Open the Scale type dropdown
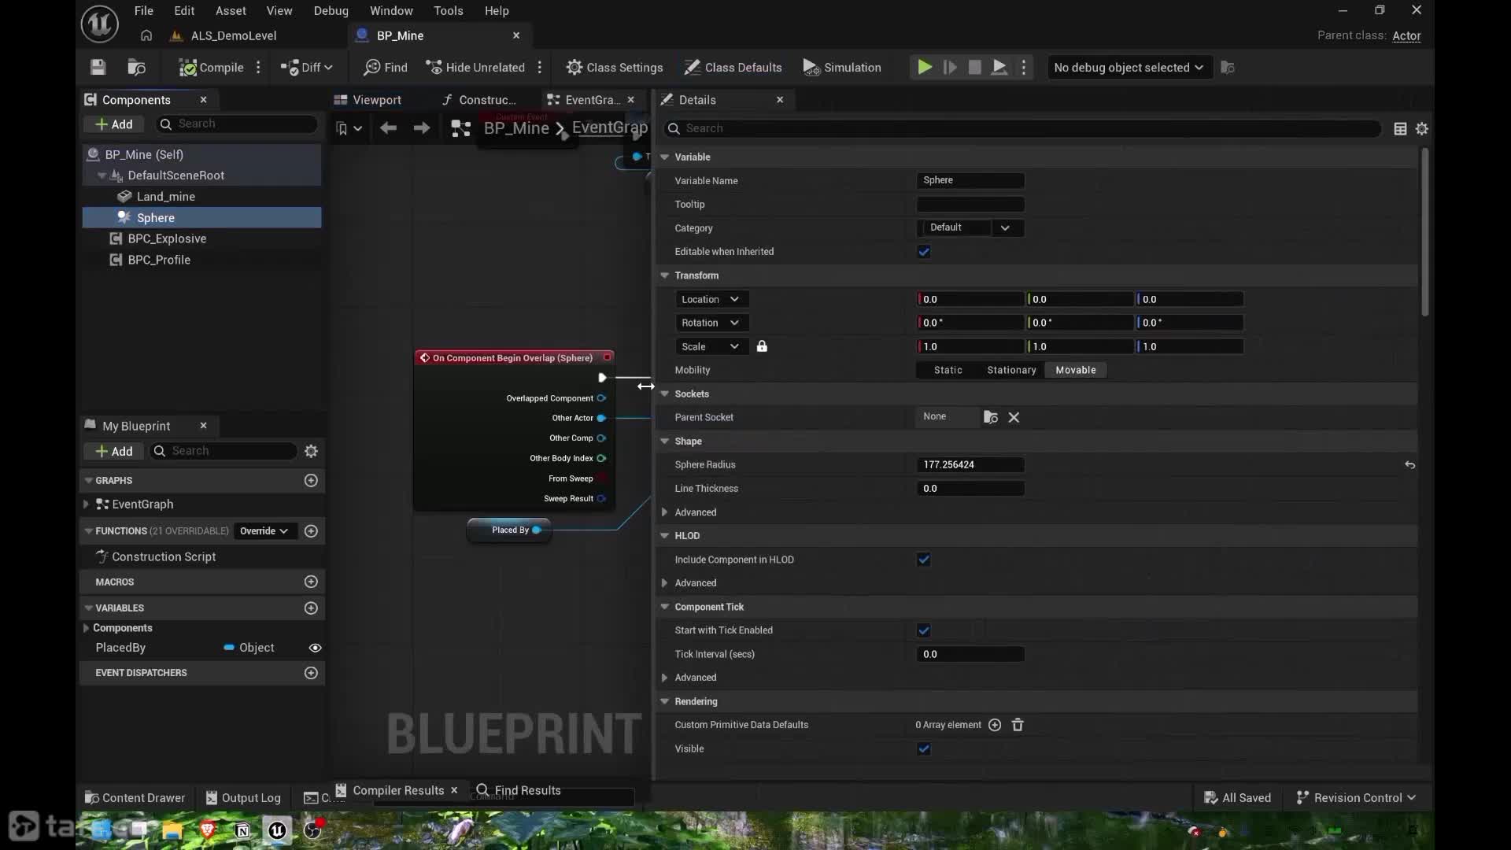Viewport: 1511px width, 850px height. (711, 346)
